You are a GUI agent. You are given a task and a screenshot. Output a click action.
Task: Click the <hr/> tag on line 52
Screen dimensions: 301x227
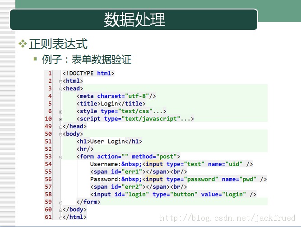pyautogui.click(x=85, y=149)
